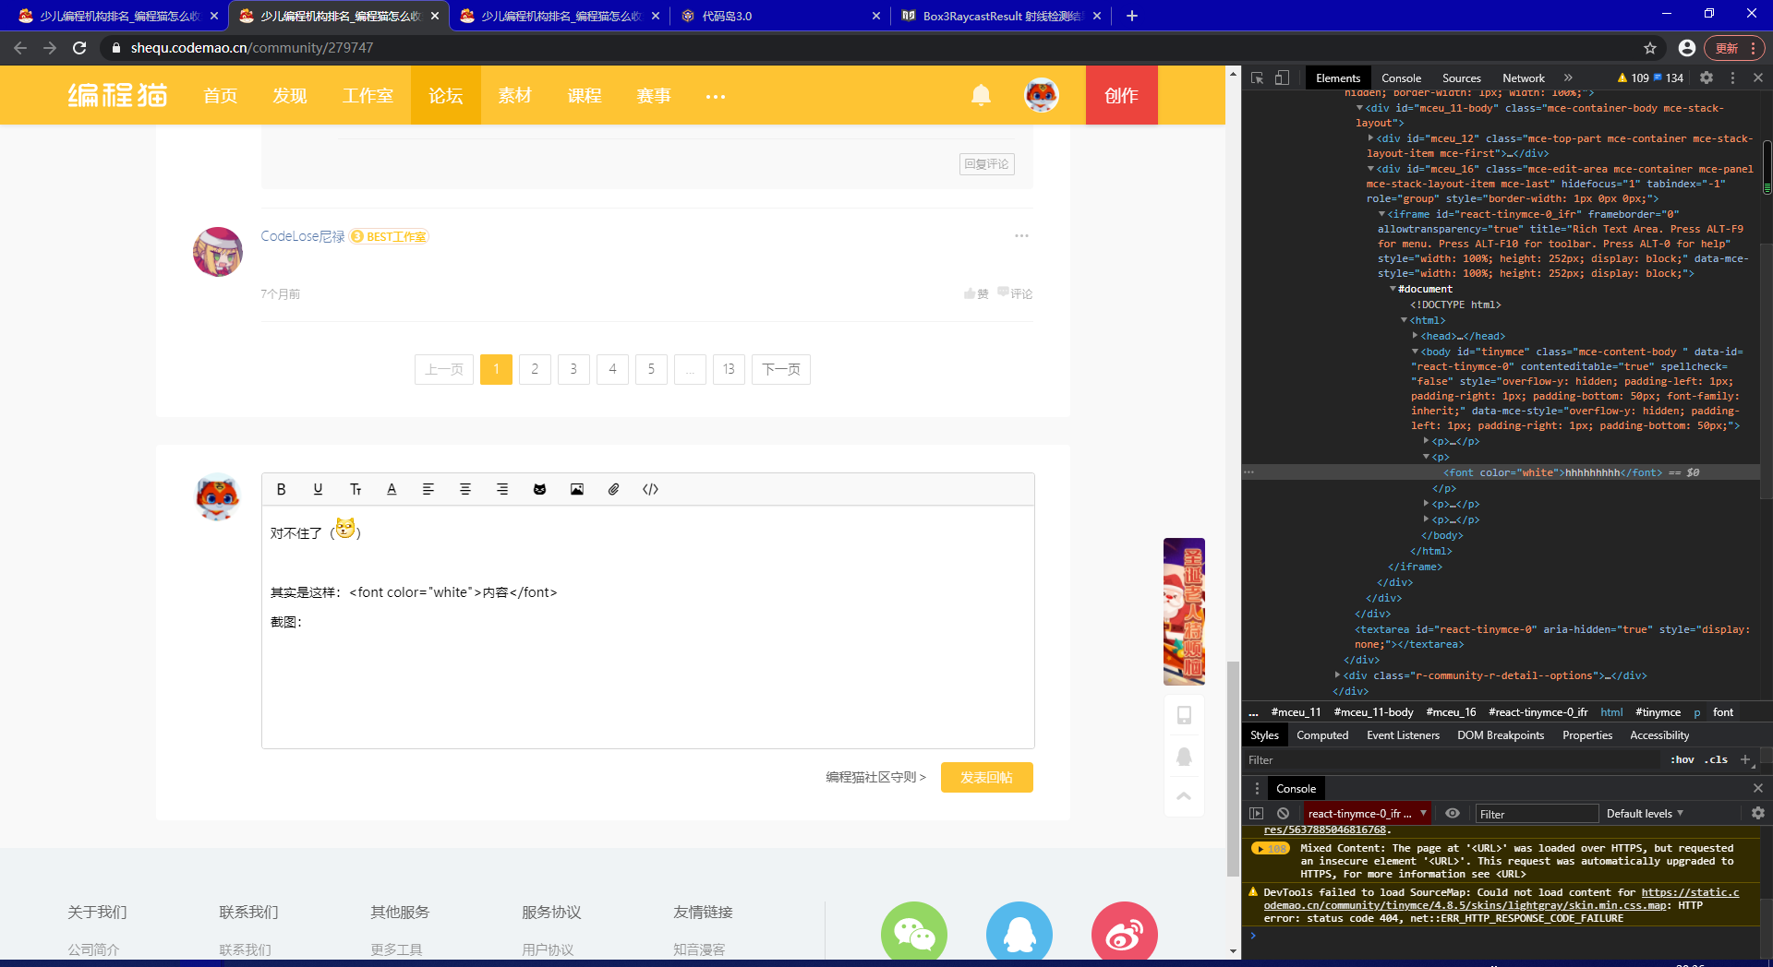Image resolution: width=1773 pixels, height=967 pixels.
Task: Open cat emoji picker in editor
Action: coord(539,489)
